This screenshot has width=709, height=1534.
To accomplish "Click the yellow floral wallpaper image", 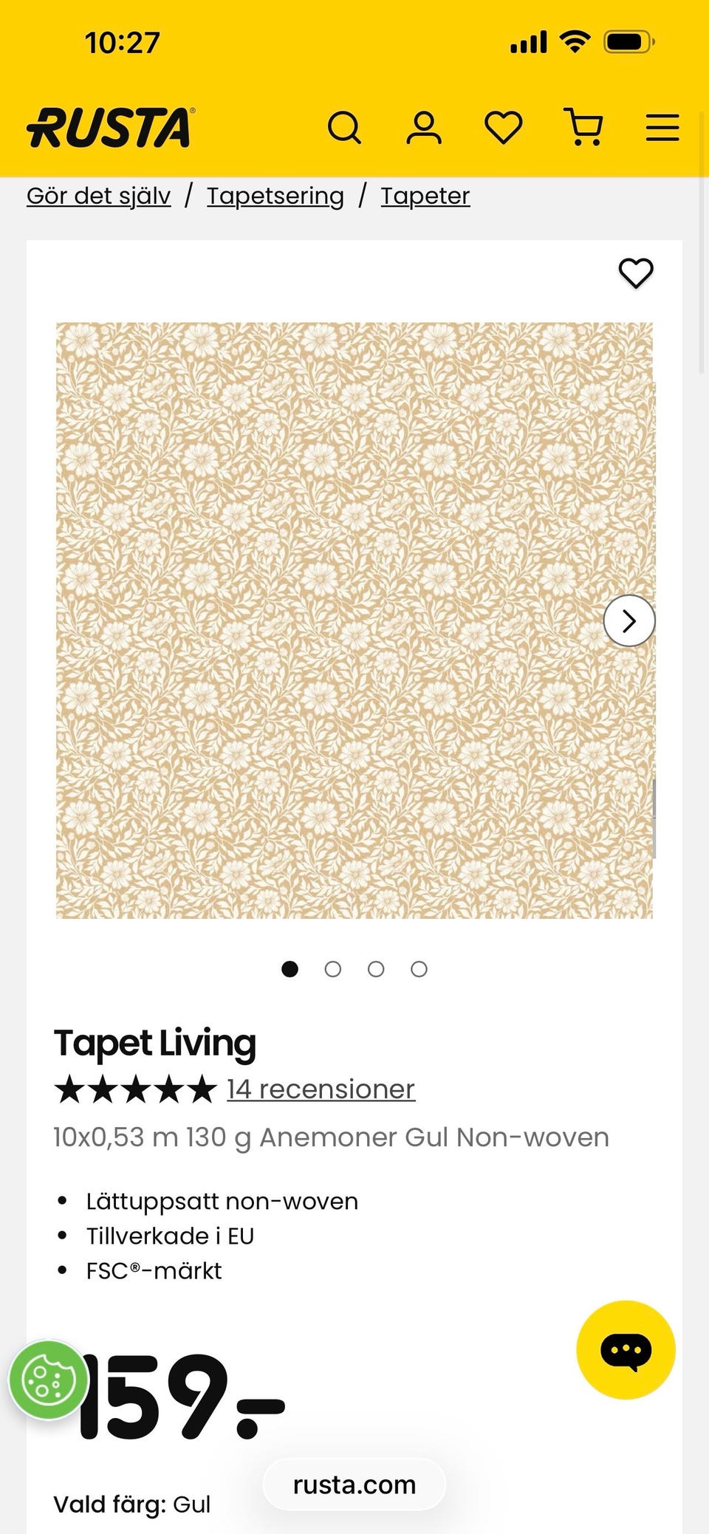I will click(x=354, y=620).
